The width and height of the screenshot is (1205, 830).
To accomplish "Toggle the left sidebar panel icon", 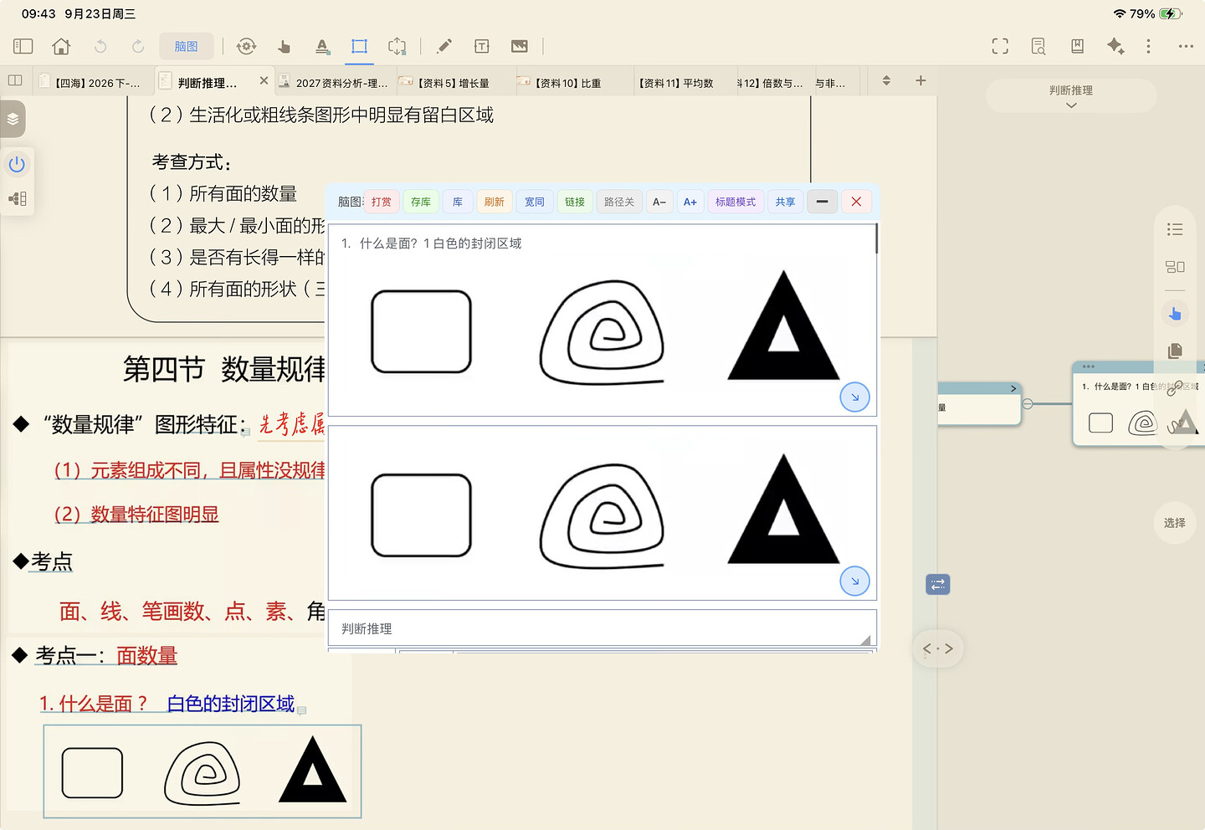I will click(23, 46).
